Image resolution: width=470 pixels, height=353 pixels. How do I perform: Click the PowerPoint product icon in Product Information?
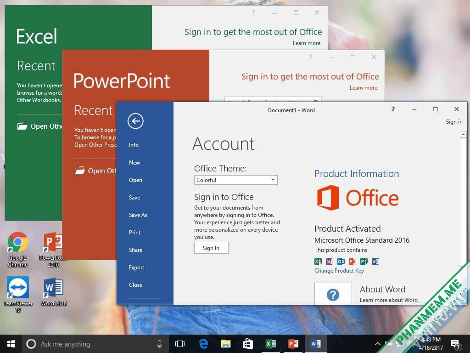click(x=352, y=262)
